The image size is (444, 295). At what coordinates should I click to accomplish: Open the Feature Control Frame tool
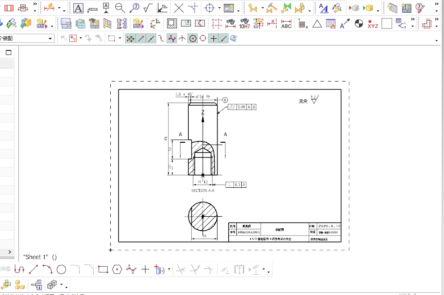click(92, 9)
